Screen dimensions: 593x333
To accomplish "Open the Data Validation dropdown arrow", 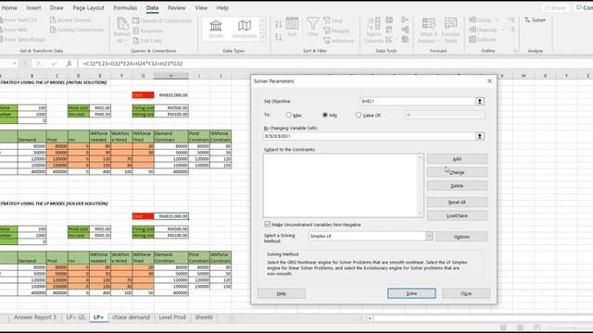I will click(x=396, y=40).
